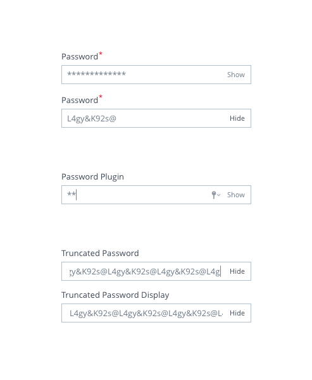
Task: Click the red required asterisk on first Password
Action: pyautogui.click(x=101, y=53)
